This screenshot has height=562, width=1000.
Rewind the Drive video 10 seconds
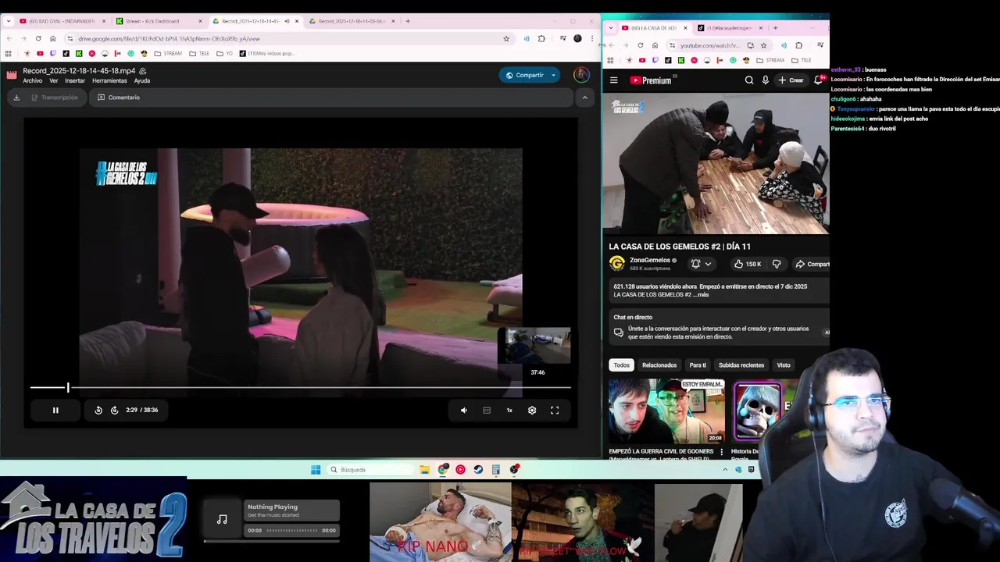98,410
